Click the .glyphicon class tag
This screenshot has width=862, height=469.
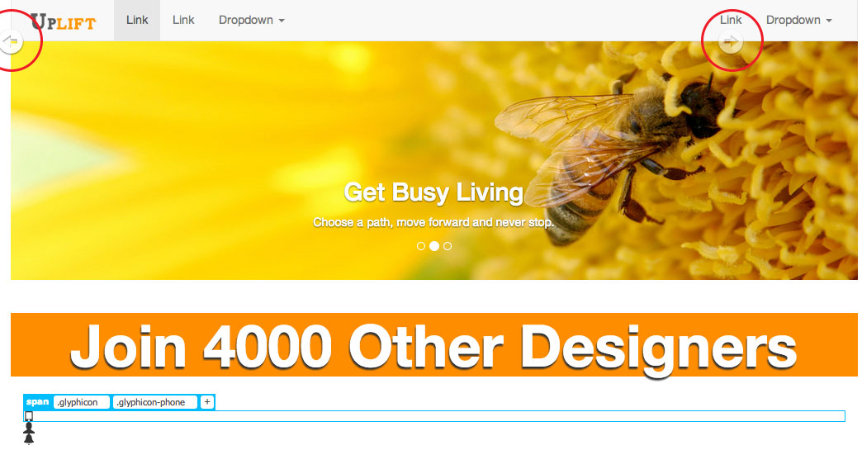point(81,402)
